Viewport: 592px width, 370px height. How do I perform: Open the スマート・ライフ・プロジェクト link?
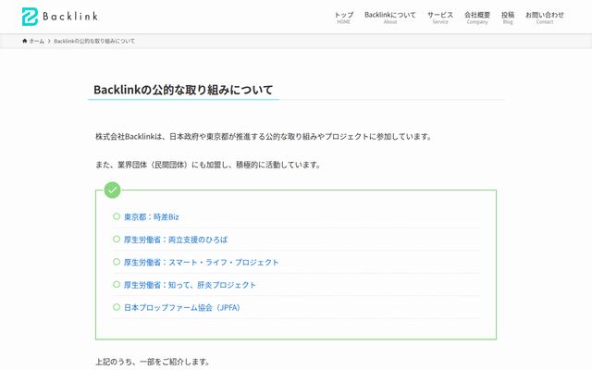click(202, 262)
